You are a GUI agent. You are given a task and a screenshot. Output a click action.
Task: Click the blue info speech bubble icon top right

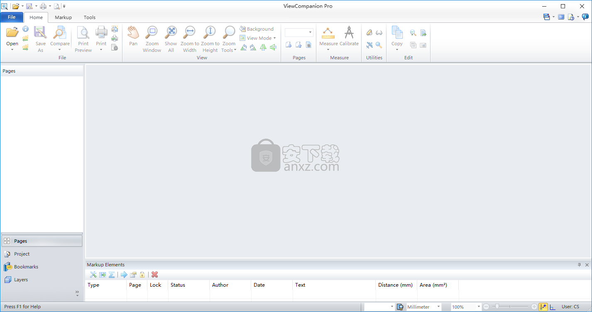point(585,17)
